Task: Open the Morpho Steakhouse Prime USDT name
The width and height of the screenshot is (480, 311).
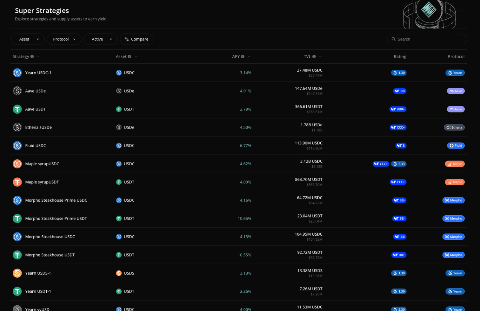Action: (x=56, y=219)
